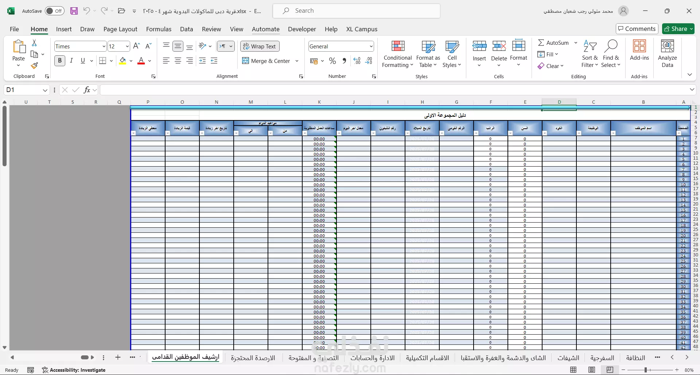
Task: Toggle AutoSave switch
Action: coord(55,11)
